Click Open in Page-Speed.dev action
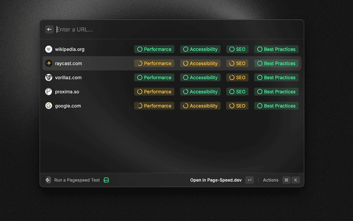The image size is (353, 221). point(216,180)
